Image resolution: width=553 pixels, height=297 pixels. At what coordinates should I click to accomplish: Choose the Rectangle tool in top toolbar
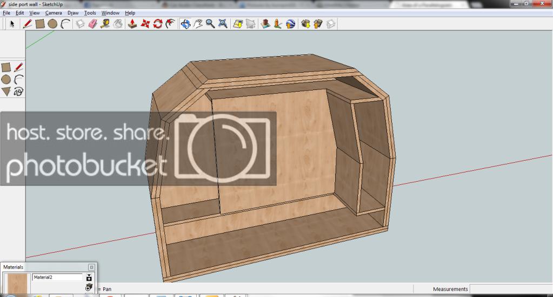(x=40, y=24)
